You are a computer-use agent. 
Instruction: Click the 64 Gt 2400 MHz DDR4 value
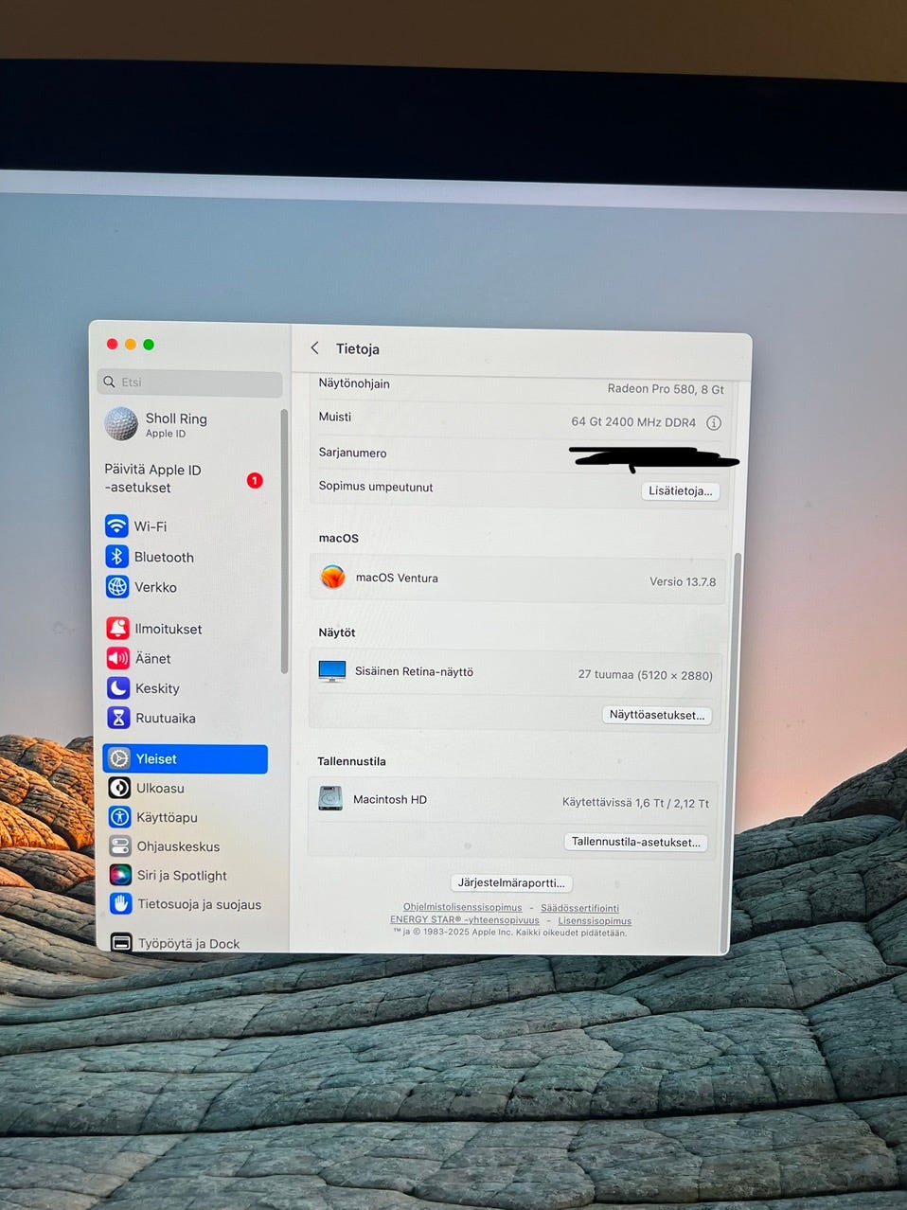pyautogui.click(x=633, y=422)
